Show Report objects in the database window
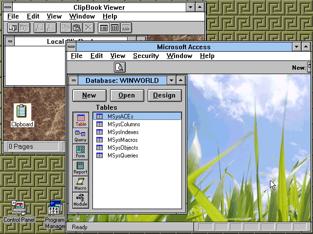Screen dimensions: 313x234 pyautogui.click(x=81, y=168)
